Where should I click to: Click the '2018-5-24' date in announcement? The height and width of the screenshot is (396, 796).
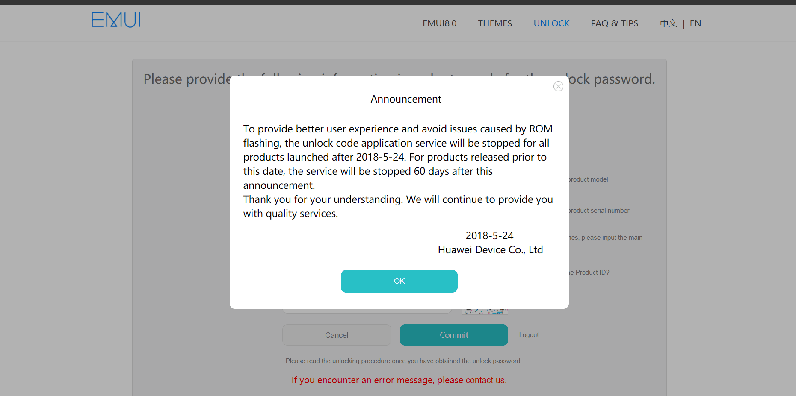489,236
